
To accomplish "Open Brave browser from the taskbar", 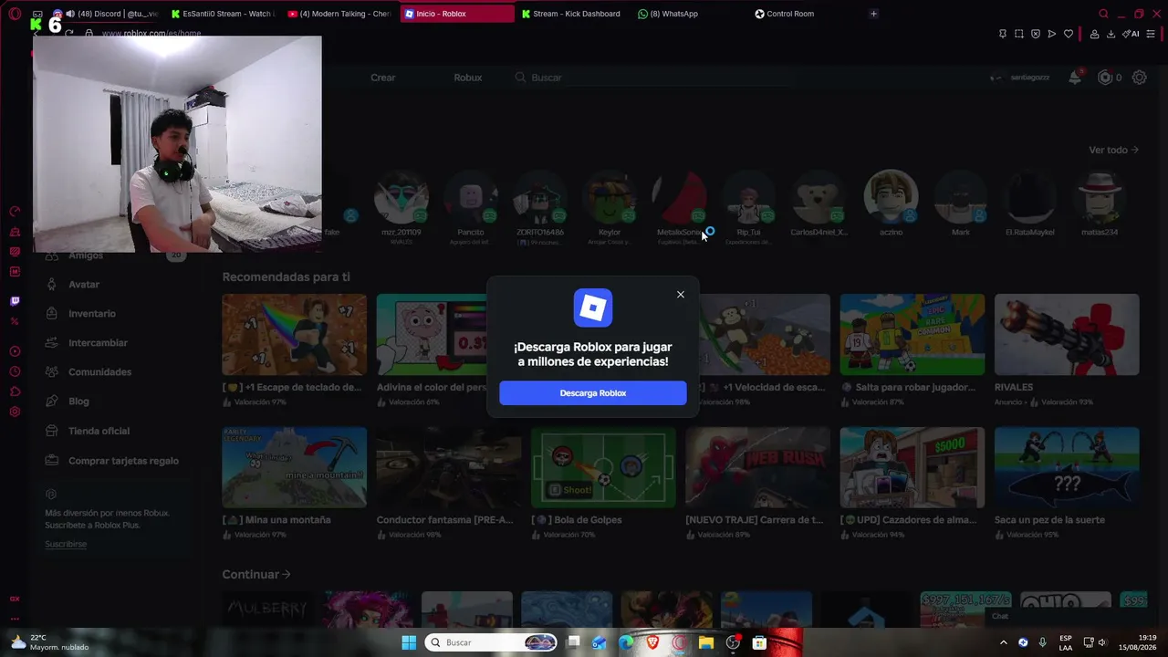I will point(652,642).
